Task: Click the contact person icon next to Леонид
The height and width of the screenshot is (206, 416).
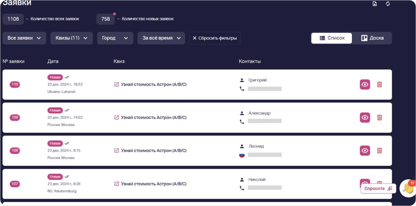Action: pos(242,146)
